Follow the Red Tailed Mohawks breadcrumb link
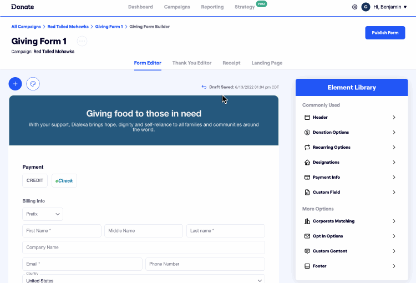 point(68,27)
